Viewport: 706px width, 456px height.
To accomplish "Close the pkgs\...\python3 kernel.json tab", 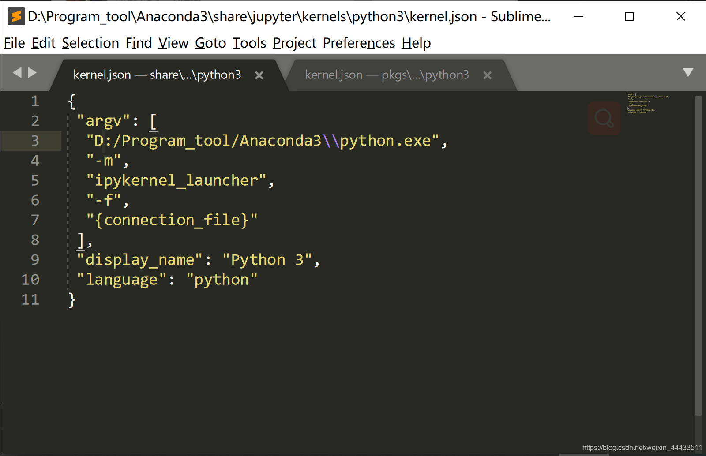I will 487,75.
